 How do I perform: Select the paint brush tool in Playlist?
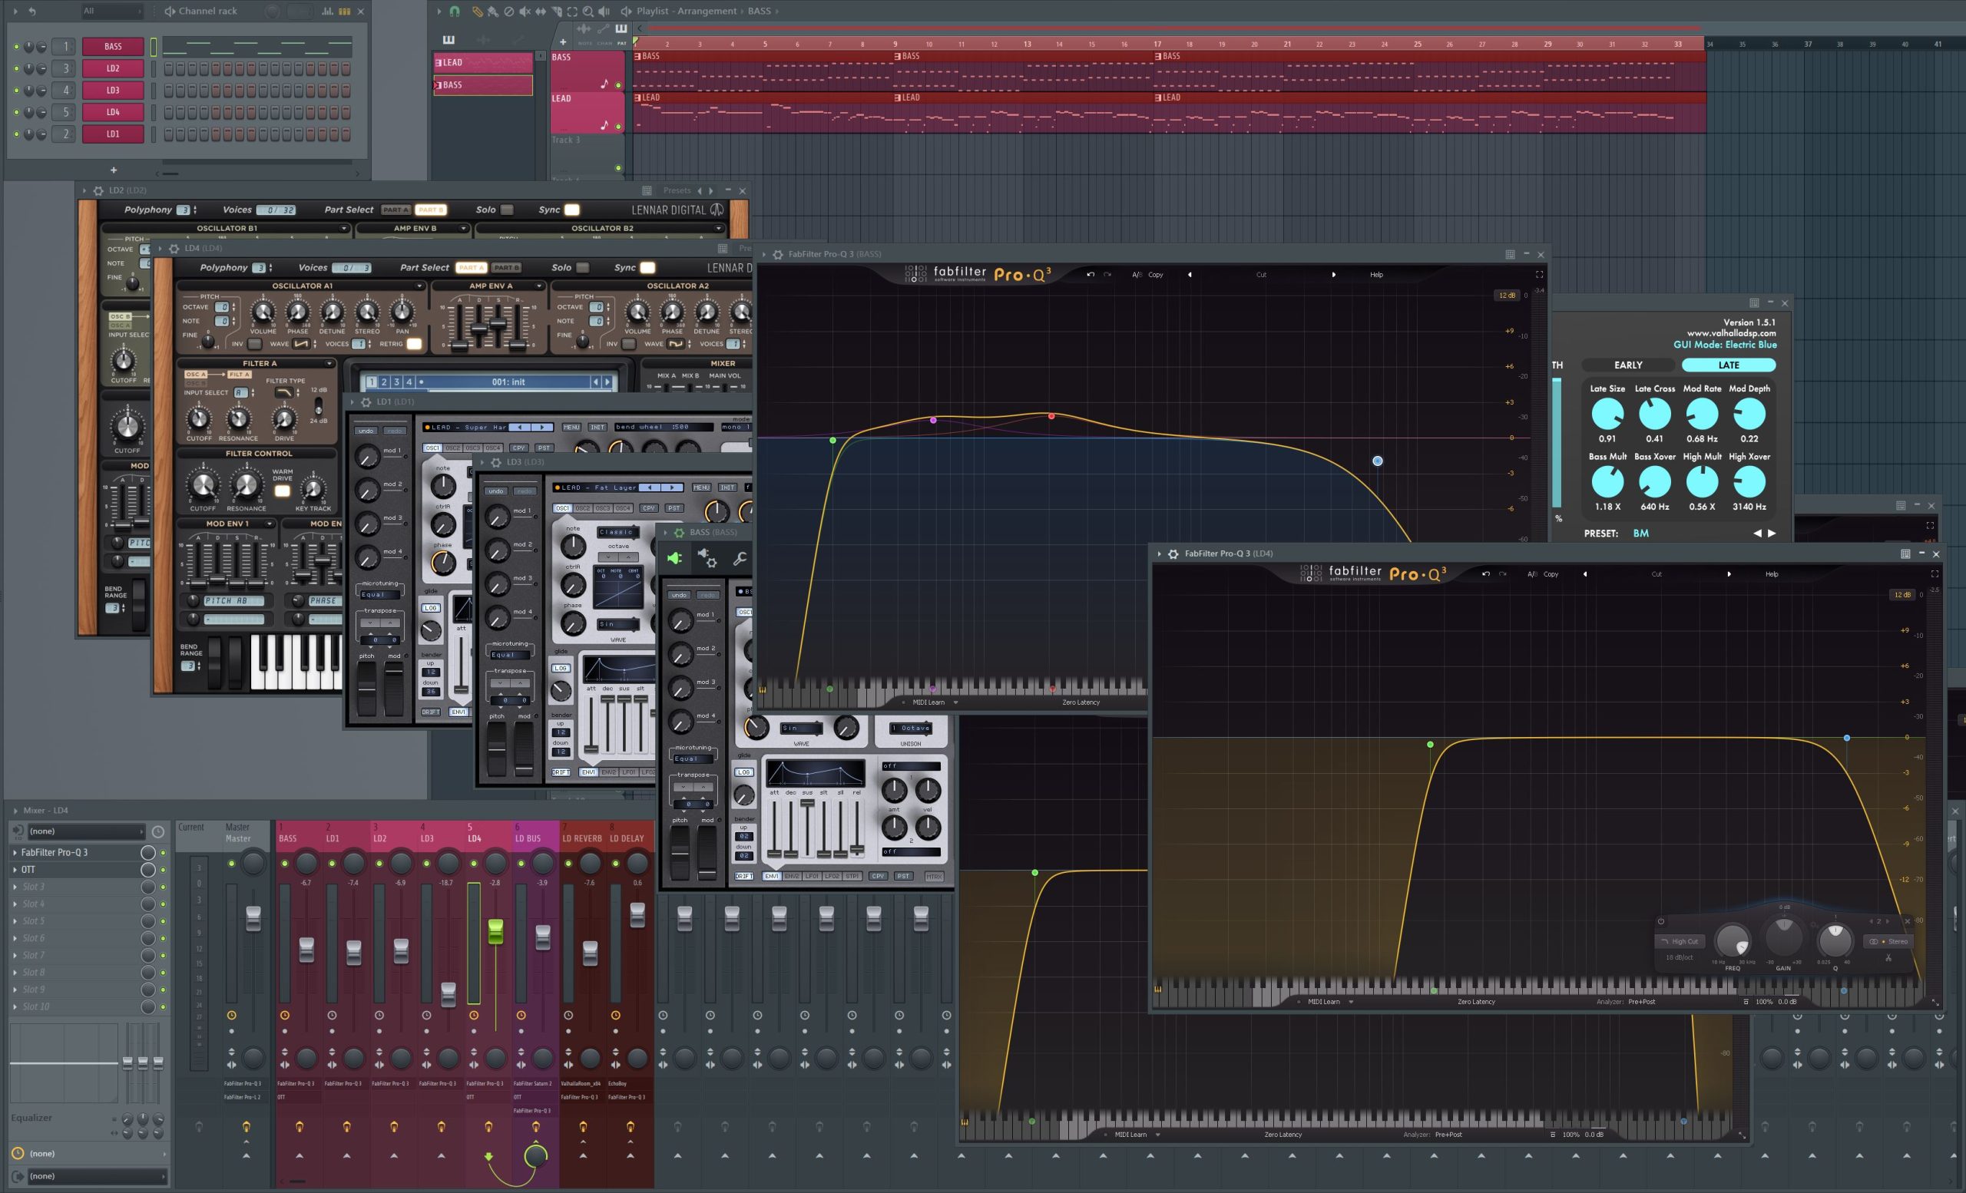(492, 12)
